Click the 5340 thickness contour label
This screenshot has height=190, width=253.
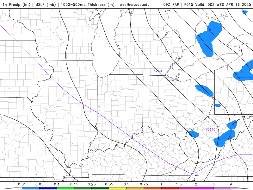coord(211,129)
